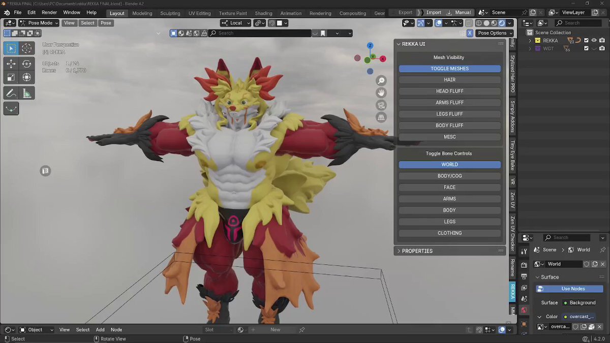Open the Pose Mode dropdown
This screenshot has width=610, height=343.
pyautogui.click(x=39, y=23)
